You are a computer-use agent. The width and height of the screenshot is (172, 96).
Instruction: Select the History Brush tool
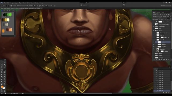click(x=5, y=72)
